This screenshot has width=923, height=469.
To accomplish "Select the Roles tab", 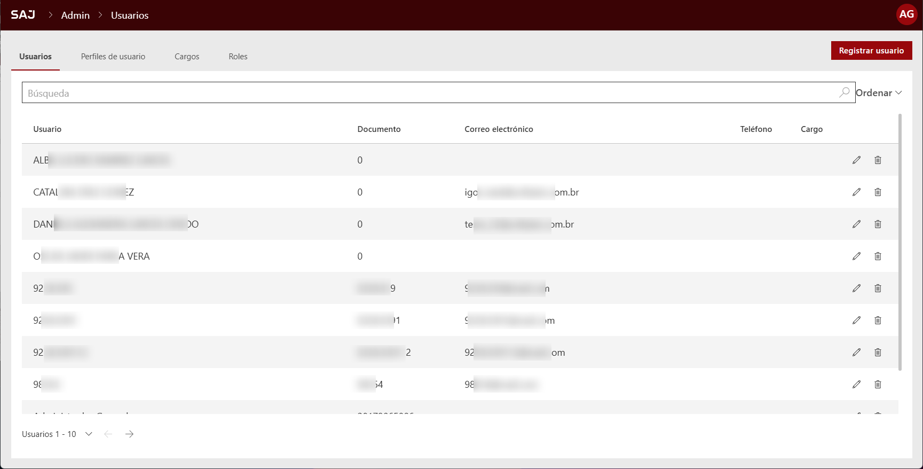I will [x=238, y=57].
